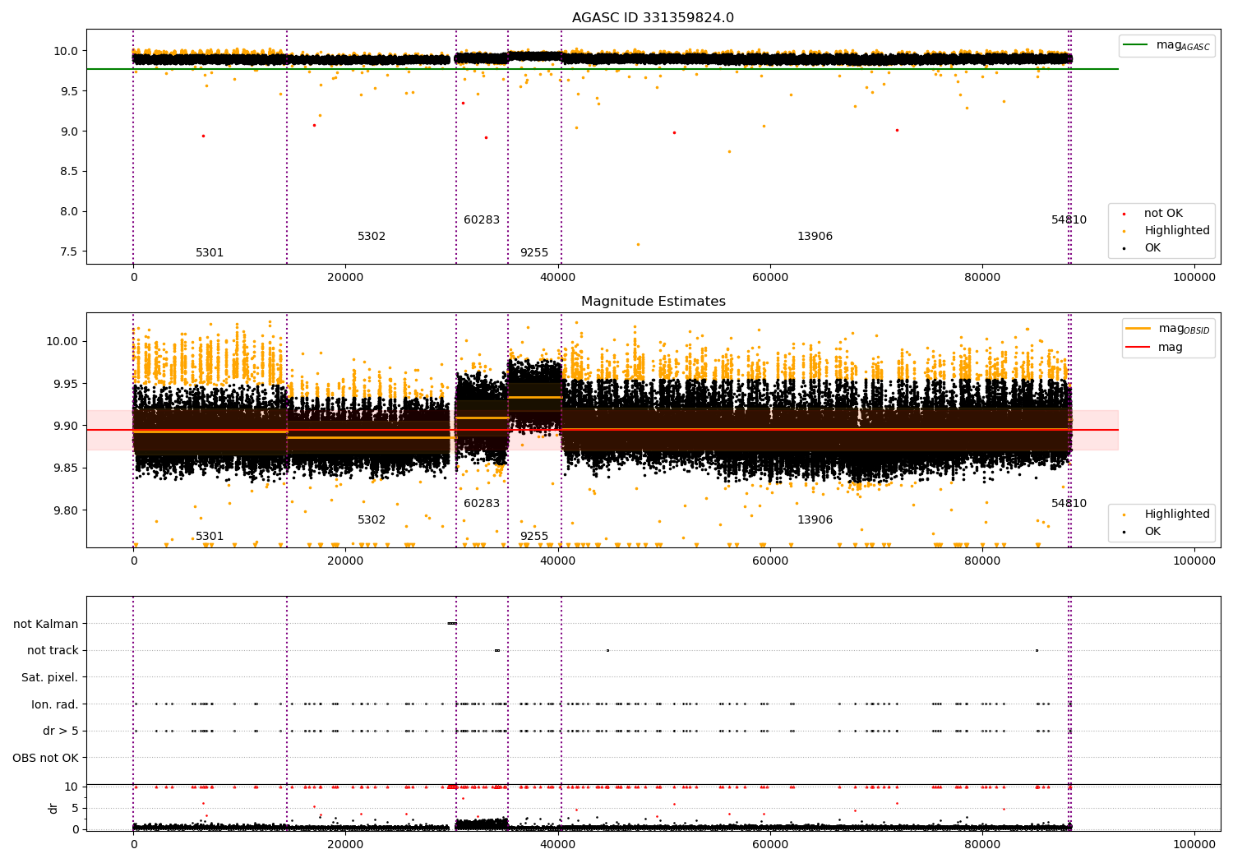Select the 'mag OBSID' legend label
Image resolution: width=1233 pixels, height=863 pixels.
[1185, 329]
